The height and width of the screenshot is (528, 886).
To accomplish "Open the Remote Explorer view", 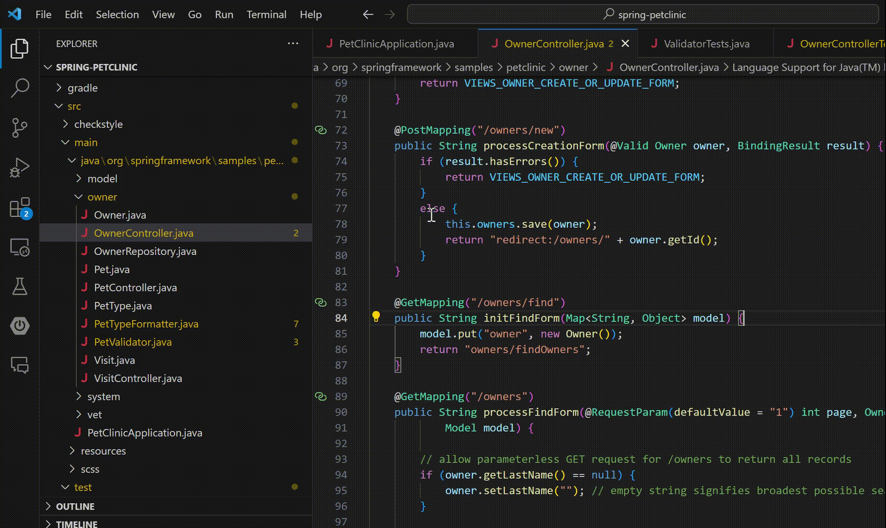I will tap(20, 247).
